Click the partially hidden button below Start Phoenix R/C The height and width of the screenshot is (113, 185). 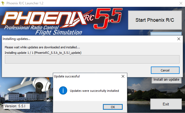[x=166, y=34]
